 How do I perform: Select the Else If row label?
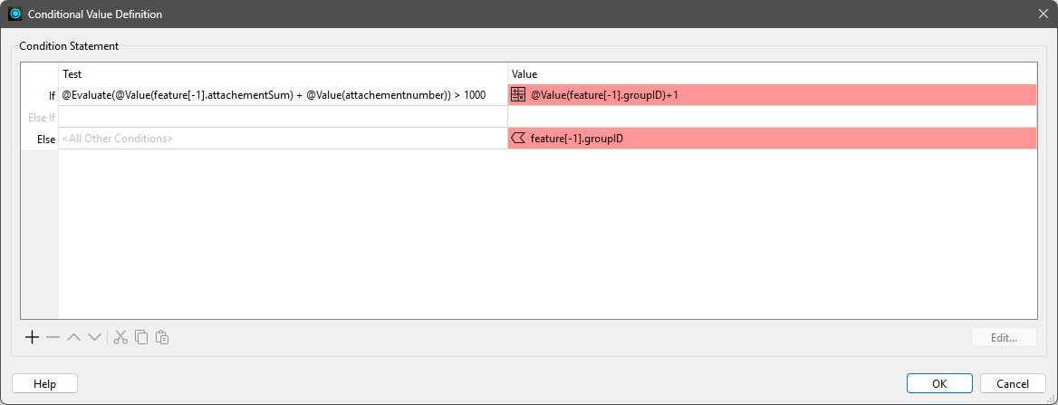click(x=40, y=117)
